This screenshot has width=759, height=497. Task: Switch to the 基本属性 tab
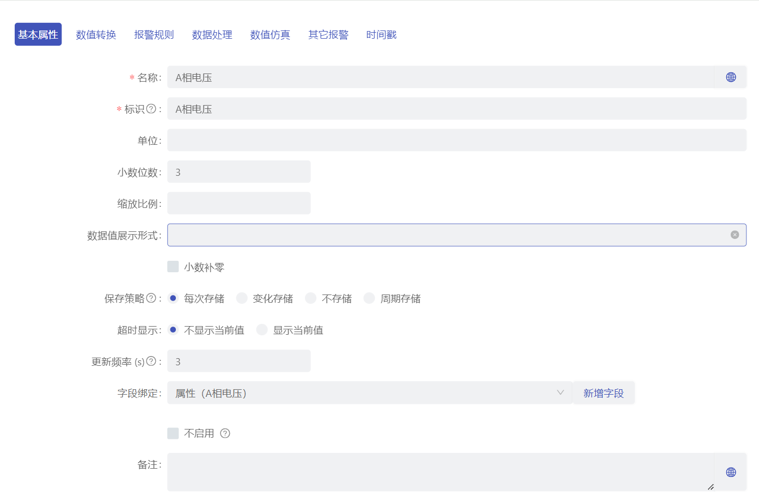click(38, 34)
